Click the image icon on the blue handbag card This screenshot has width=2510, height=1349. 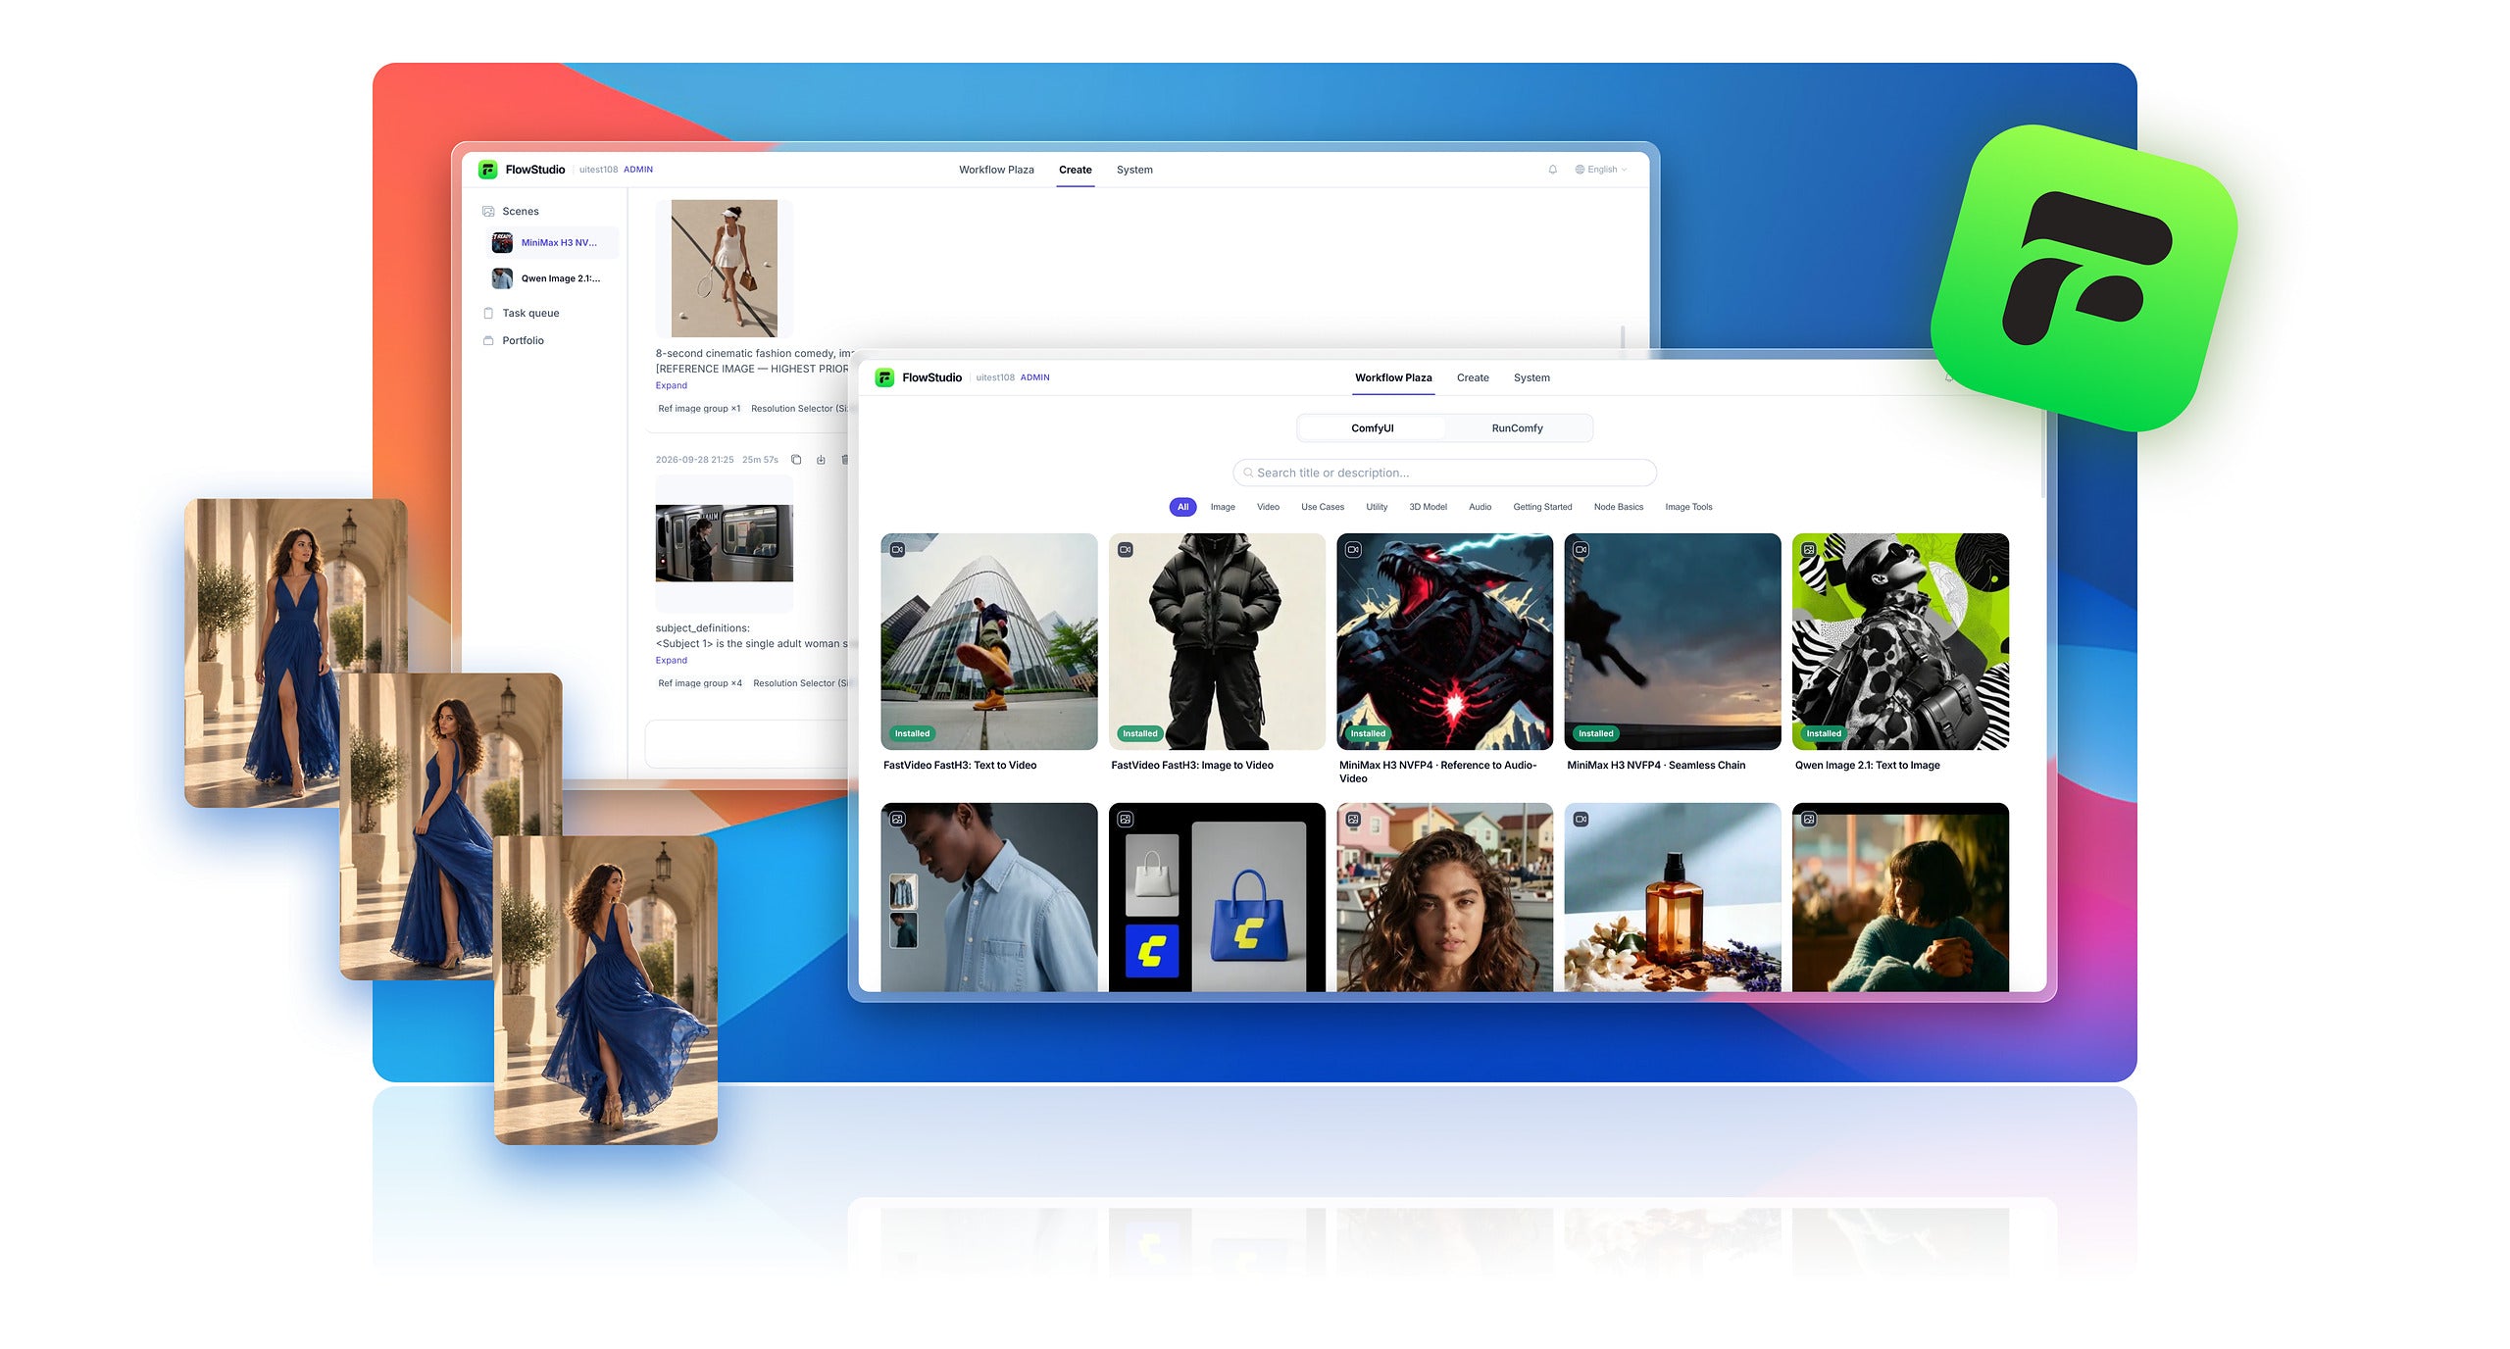point(1126,820)
